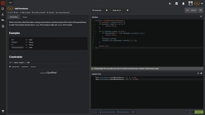205x115 pixels.
Task: Expand the Sample Tests panel
Action: click(x=198, y=73)
